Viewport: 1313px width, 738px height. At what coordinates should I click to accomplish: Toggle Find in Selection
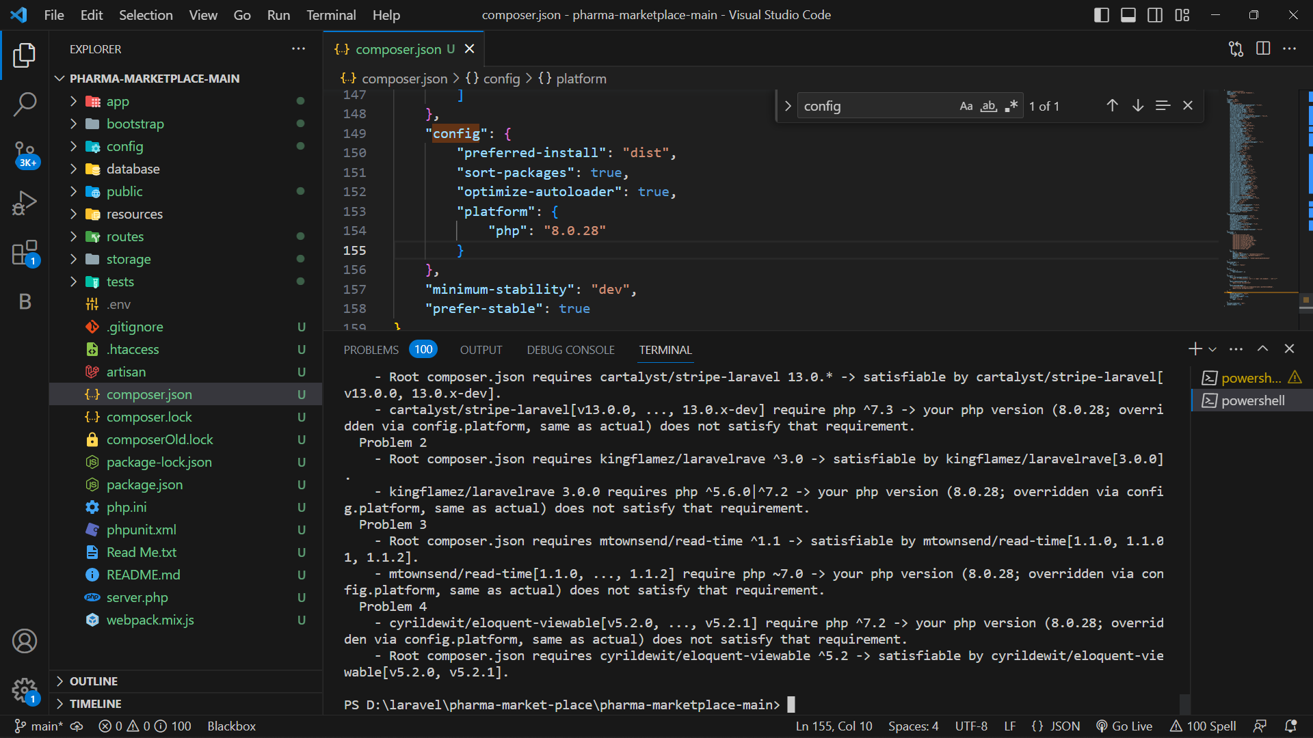[x=1163, y=106]
